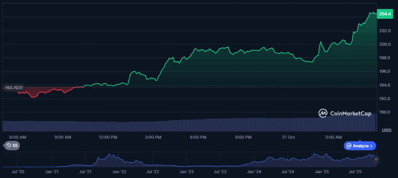This screenshot has height=178, width=398.
Task: Click the CoinMarketCap logo watermark icon
Action: point(323,113)
